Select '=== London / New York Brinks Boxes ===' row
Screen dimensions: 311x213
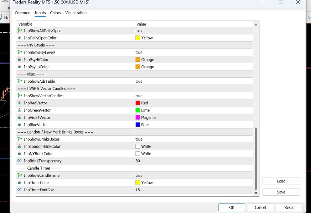coord(134,132)
